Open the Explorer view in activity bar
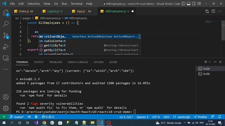Screen dimensions: 225x126 [x=6, y=13]
